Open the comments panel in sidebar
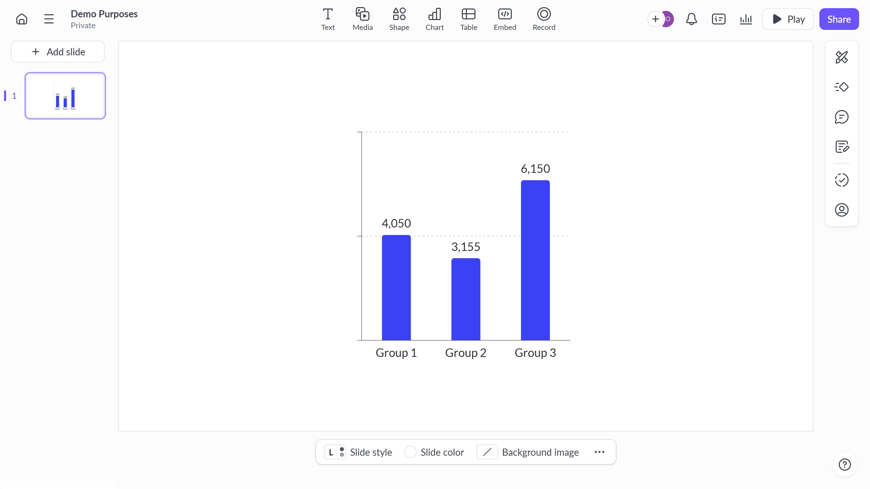The height and width of the screenshot is (489, 870). coord(841,117)
